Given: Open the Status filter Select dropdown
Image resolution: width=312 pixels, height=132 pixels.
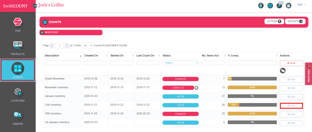Looking at the screenshot, I should (180, 63).
